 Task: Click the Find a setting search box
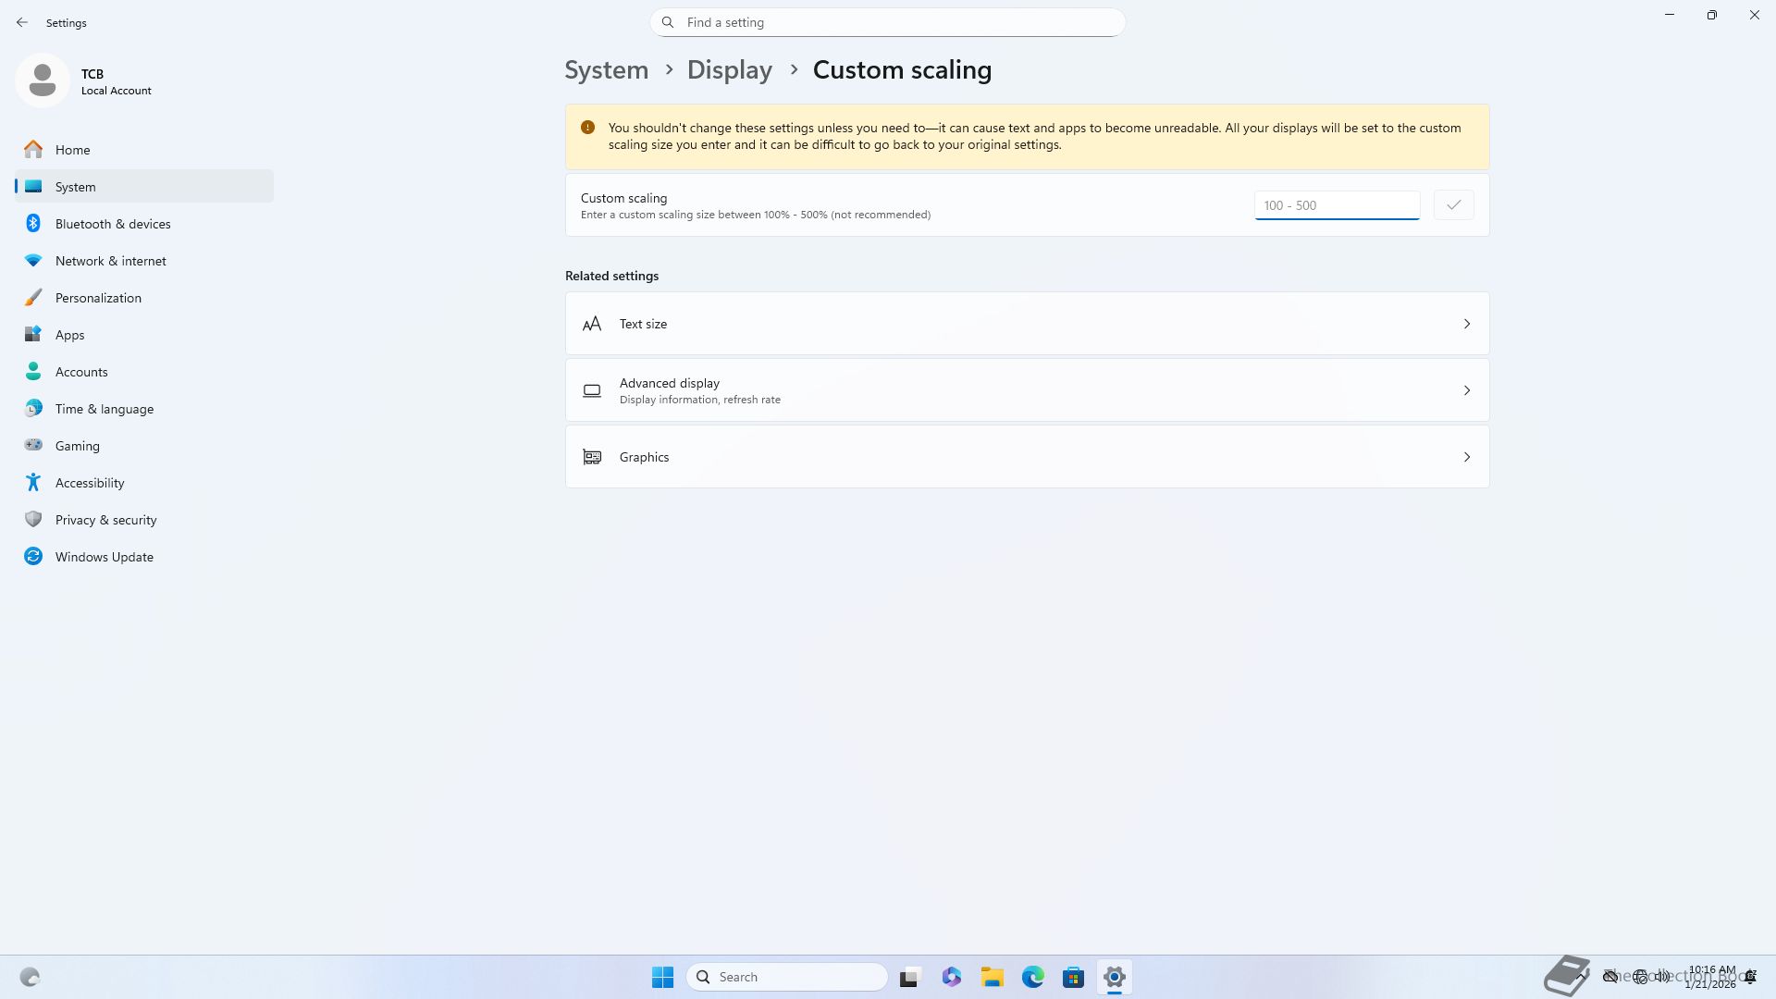click(x=887, y=22)
